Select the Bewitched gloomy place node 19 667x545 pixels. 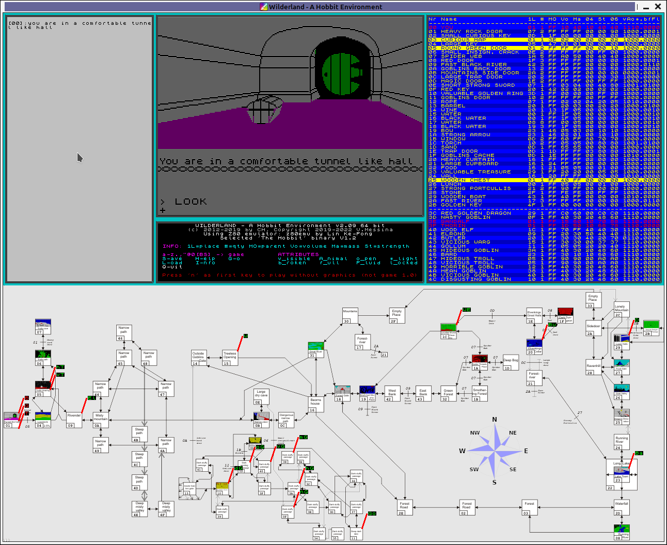367,393
